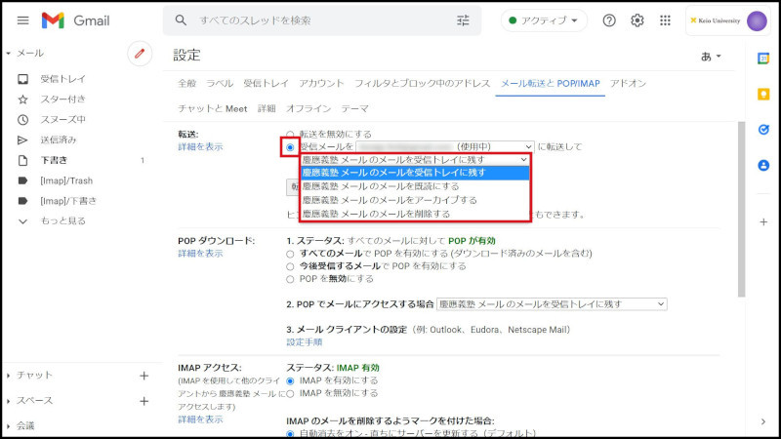Open Google Calendar in side panel
Viewport: 781px width, 439px height.
click(x=763, y=59)
